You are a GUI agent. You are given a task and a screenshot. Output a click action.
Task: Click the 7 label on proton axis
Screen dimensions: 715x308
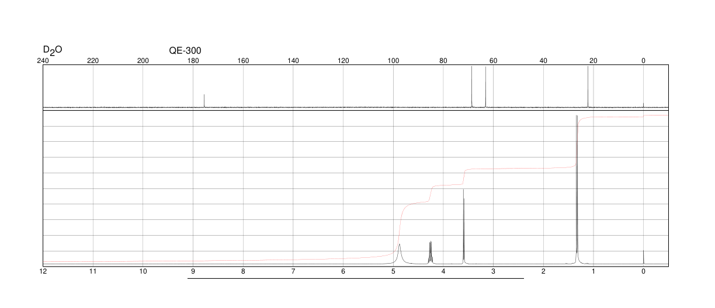pos(293,271)
